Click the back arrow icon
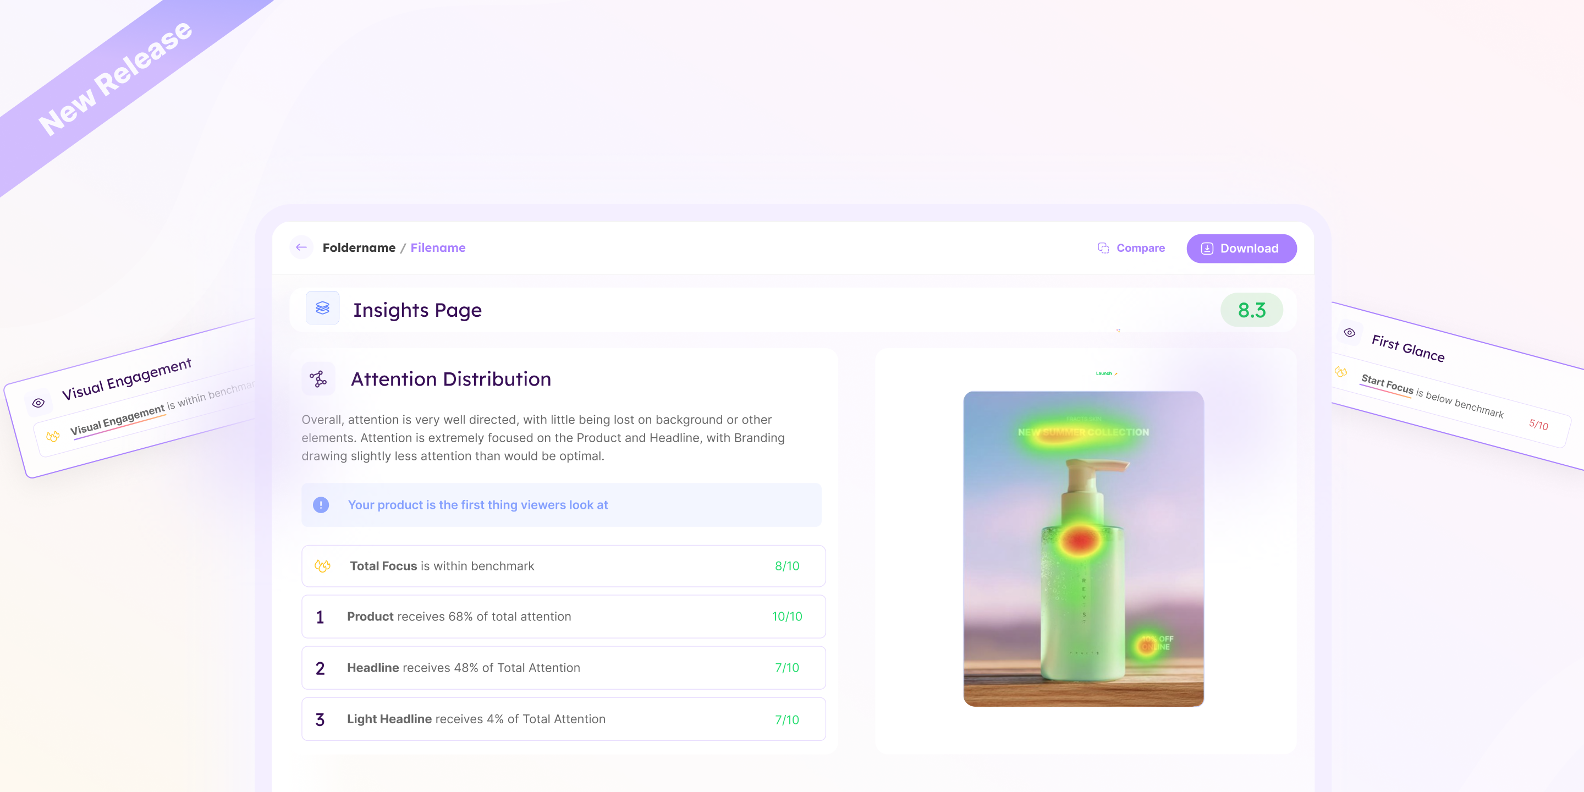Screen dimensions: 1584x792 pyautogui.click(x=301, y=247)
